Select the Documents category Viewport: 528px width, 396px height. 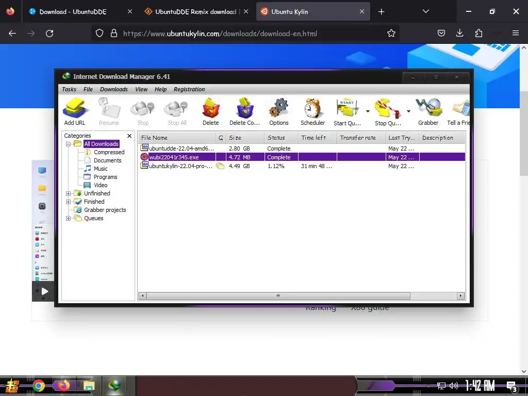pyautogui.click(x=107, y=160)
